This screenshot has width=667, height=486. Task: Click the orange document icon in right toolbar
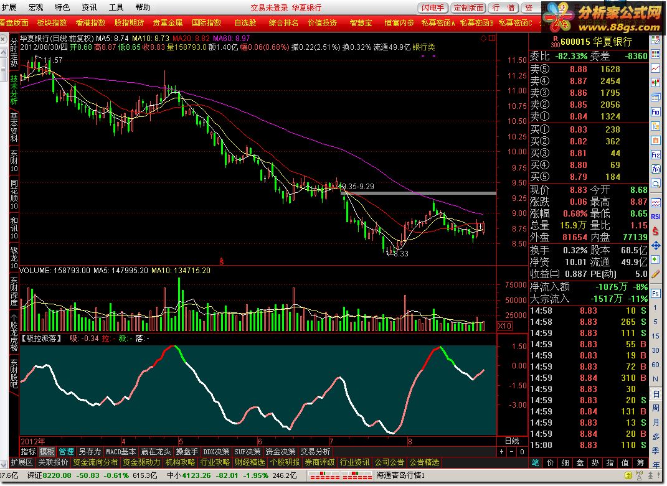coord(656,140)
